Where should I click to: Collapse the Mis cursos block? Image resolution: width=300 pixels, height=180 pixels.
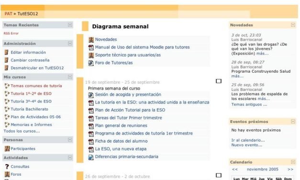(x=70, y=77)
